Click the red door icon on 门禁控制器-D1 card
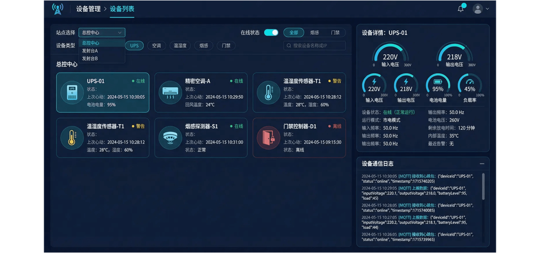Viewport: 540px width, 253px height. click(268, 138)
